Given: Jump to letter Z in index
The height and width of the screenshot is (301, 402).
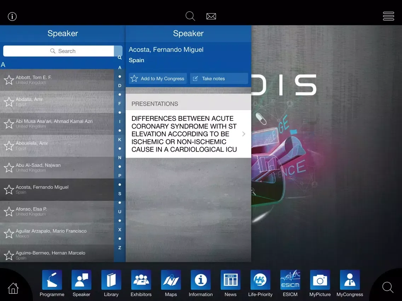Looking at the screenshot, I should pyautogui.click(x=120, y=248).
